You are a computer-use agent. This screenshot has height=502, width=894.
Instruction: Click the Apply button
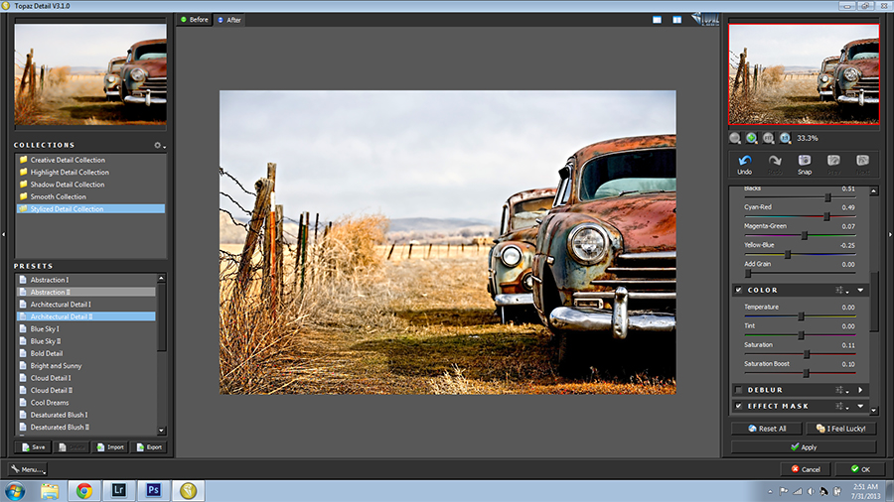(x=803, y=447)
